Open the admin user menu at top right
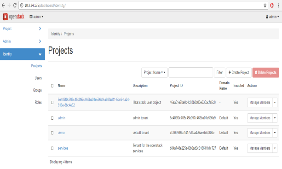Viewport: 282px width, 169px height. coord(272,17)
